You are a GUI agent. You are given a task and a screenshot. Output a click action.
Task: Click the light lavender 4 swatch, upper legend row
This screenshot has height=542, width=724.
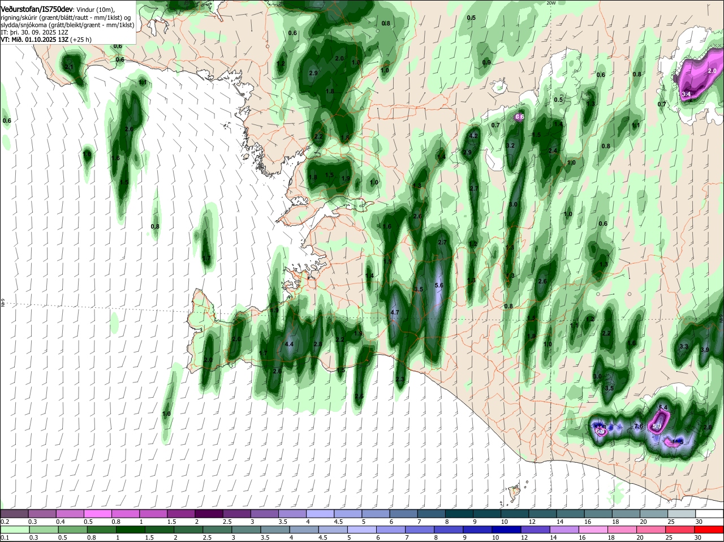[x=320, y=514]
